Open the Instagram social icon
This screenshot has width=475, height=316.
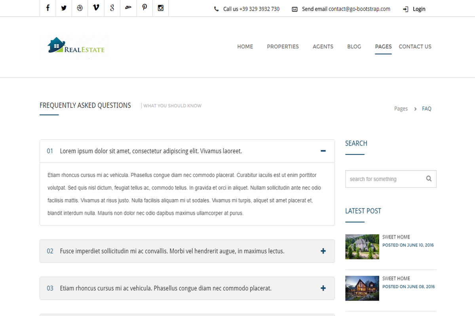pyautogui.click(x=161, y=8)
